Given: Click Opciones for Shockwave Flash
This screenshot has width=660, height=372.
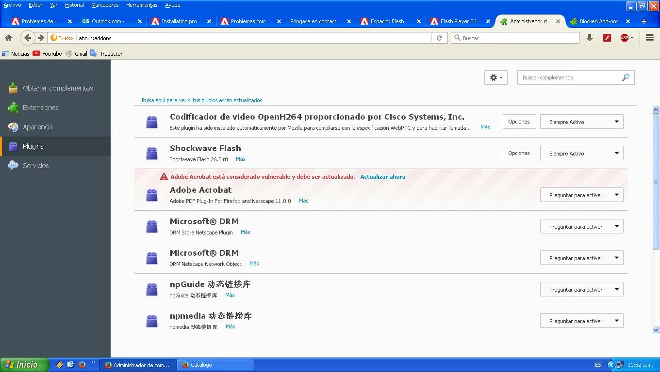Looking at the screenshot, I should (519, 153).
